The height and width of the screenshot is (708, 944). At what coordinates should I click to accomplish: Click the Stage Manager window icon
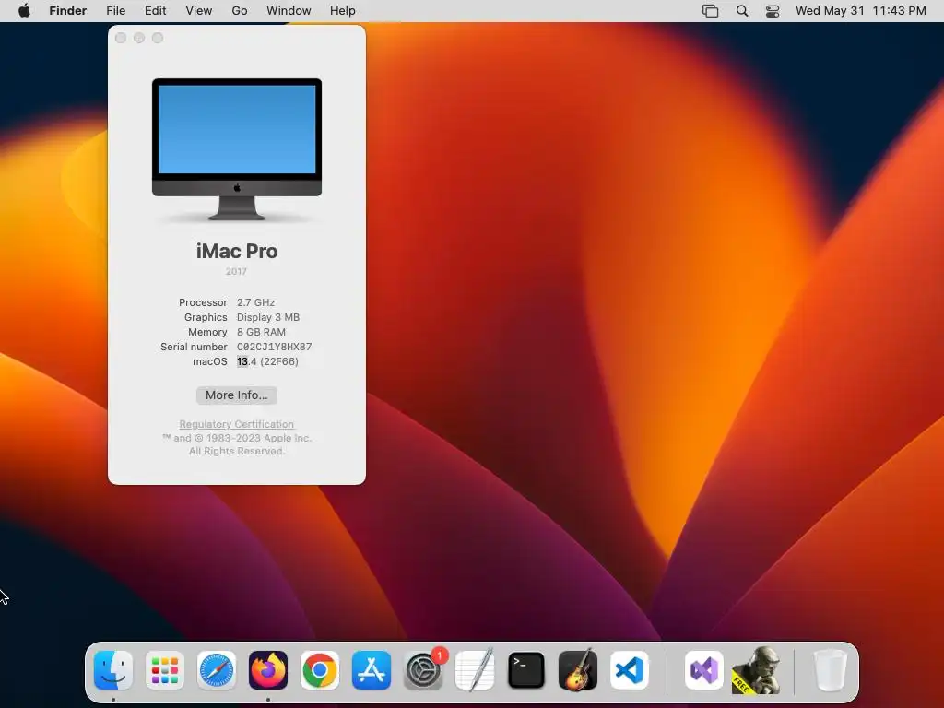[x=711, y=11]
